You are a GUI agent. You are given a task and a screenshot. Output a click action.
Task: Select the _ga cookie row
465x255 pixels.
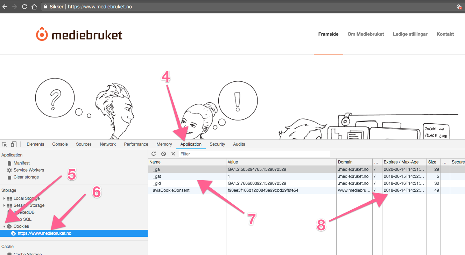pos(307,169)
